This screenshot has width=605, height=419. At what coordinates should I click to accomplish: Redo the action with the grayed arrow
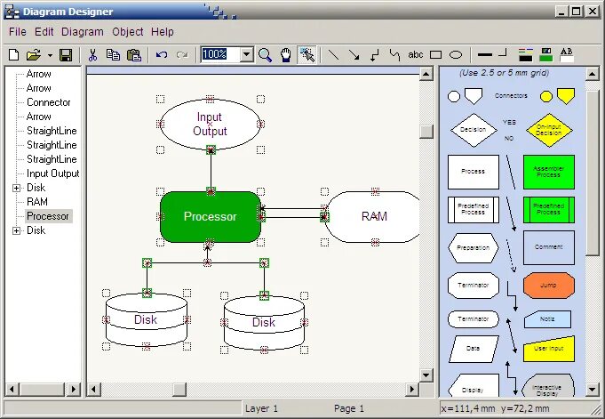point(182,55)
